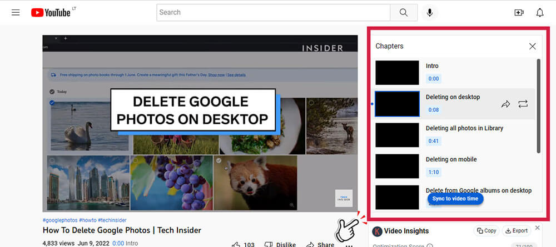Click into the Search input field

(x=274, y=12)
